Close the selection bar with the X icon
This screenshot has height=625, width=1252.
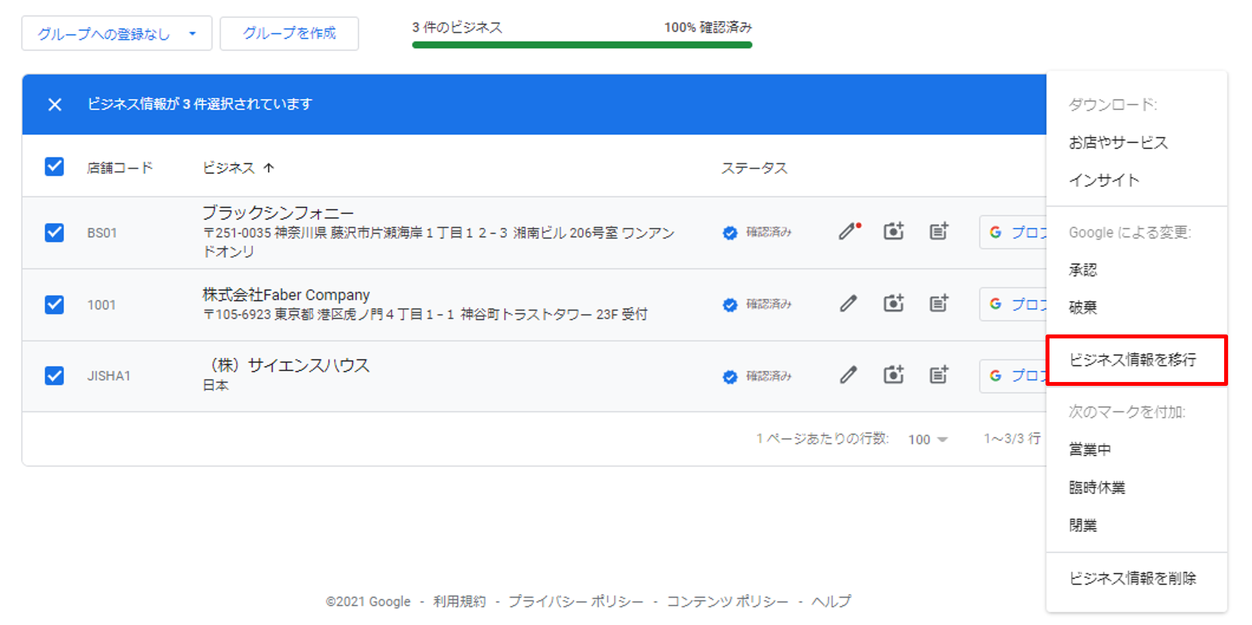(55, 104)
